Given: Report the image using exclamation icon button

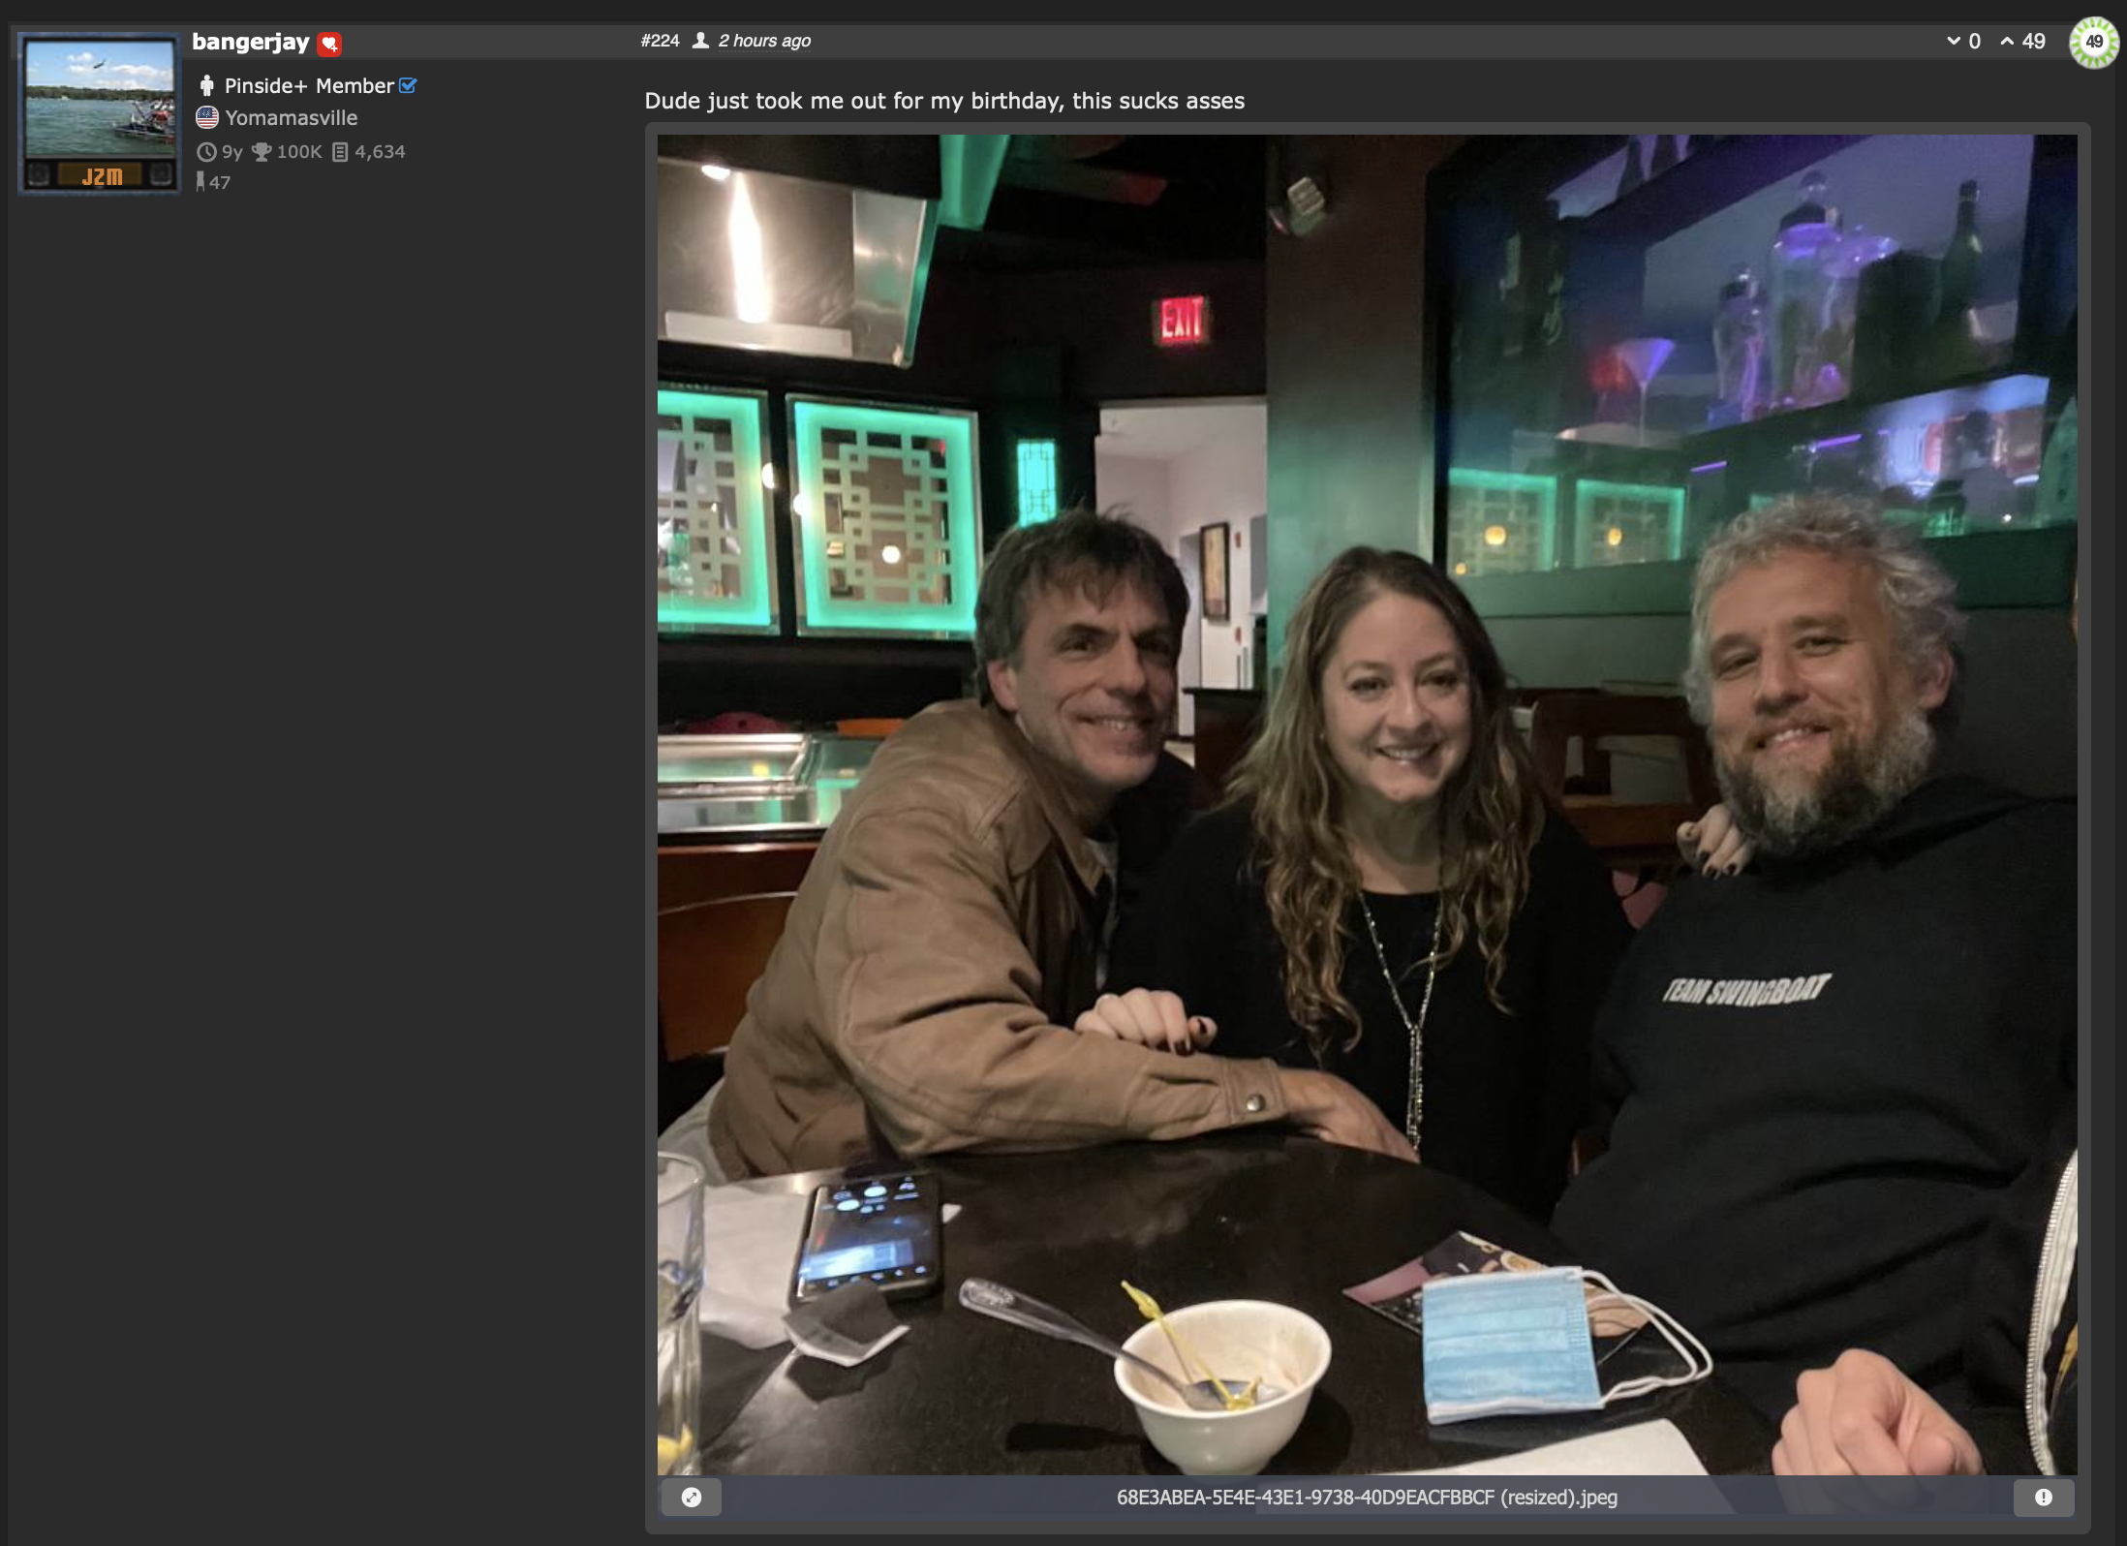Looking at the screenshot, I should click(x=2044, y=1498).
